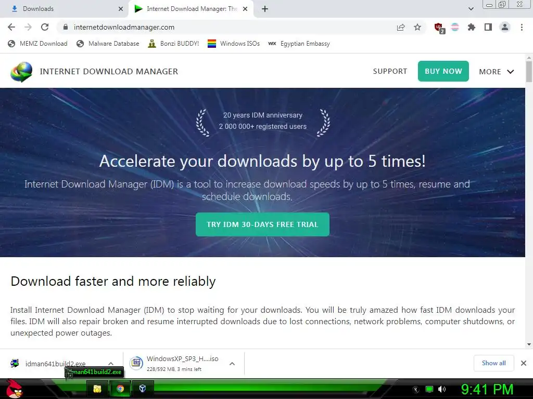Click the BUY NOW button
The height and width of the screenshot is (399, 533).
(x=443, y=71)
